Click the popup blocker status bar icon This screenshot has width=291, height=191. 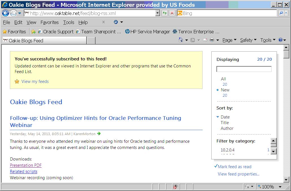pyautogui.click(x=175, y=186)
